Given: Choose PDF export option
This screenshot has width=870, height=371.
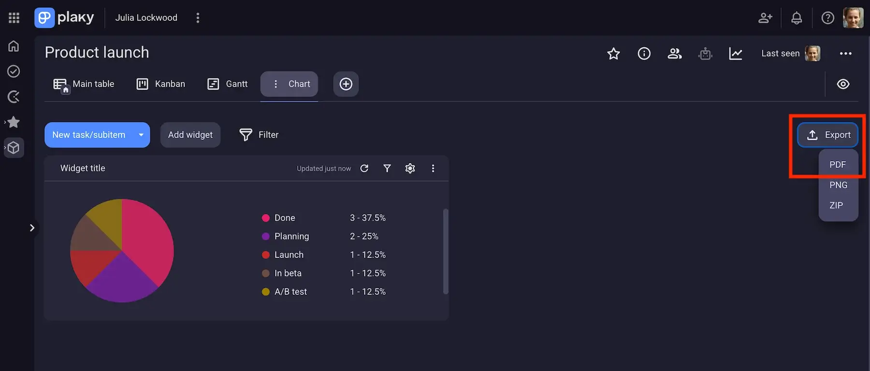Looking at the screenshot, I should tap(838, 165).
